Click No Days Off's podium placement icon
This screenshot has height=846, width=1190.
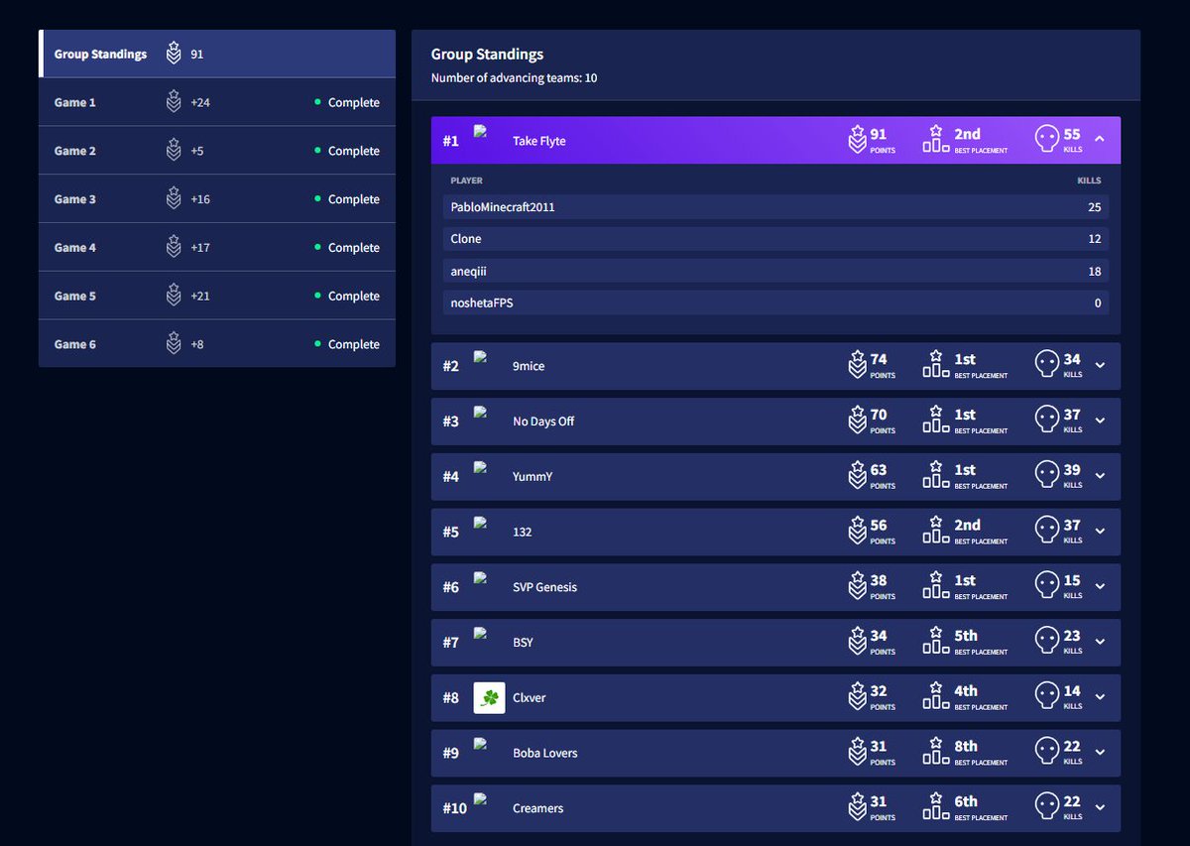(x=936, y=422)
